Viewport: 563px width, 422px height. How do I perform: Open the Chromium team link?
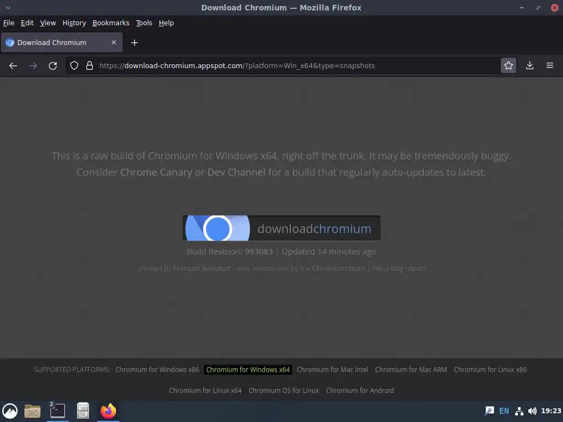pos(338,268)
